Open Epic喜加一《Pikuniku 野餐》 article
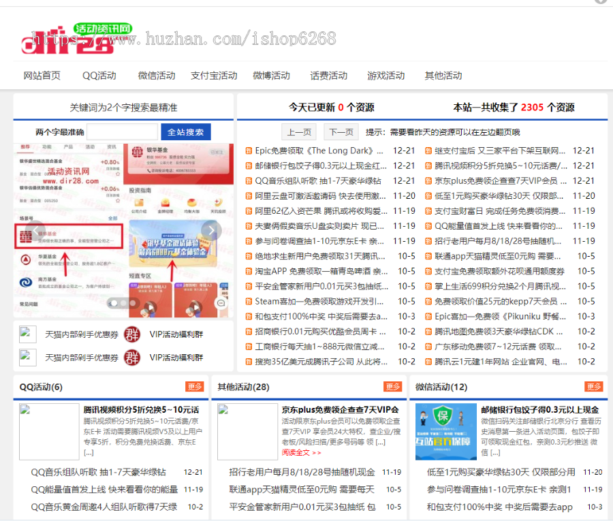This screenshot has height=521, width=613. [x=500, y=317]
